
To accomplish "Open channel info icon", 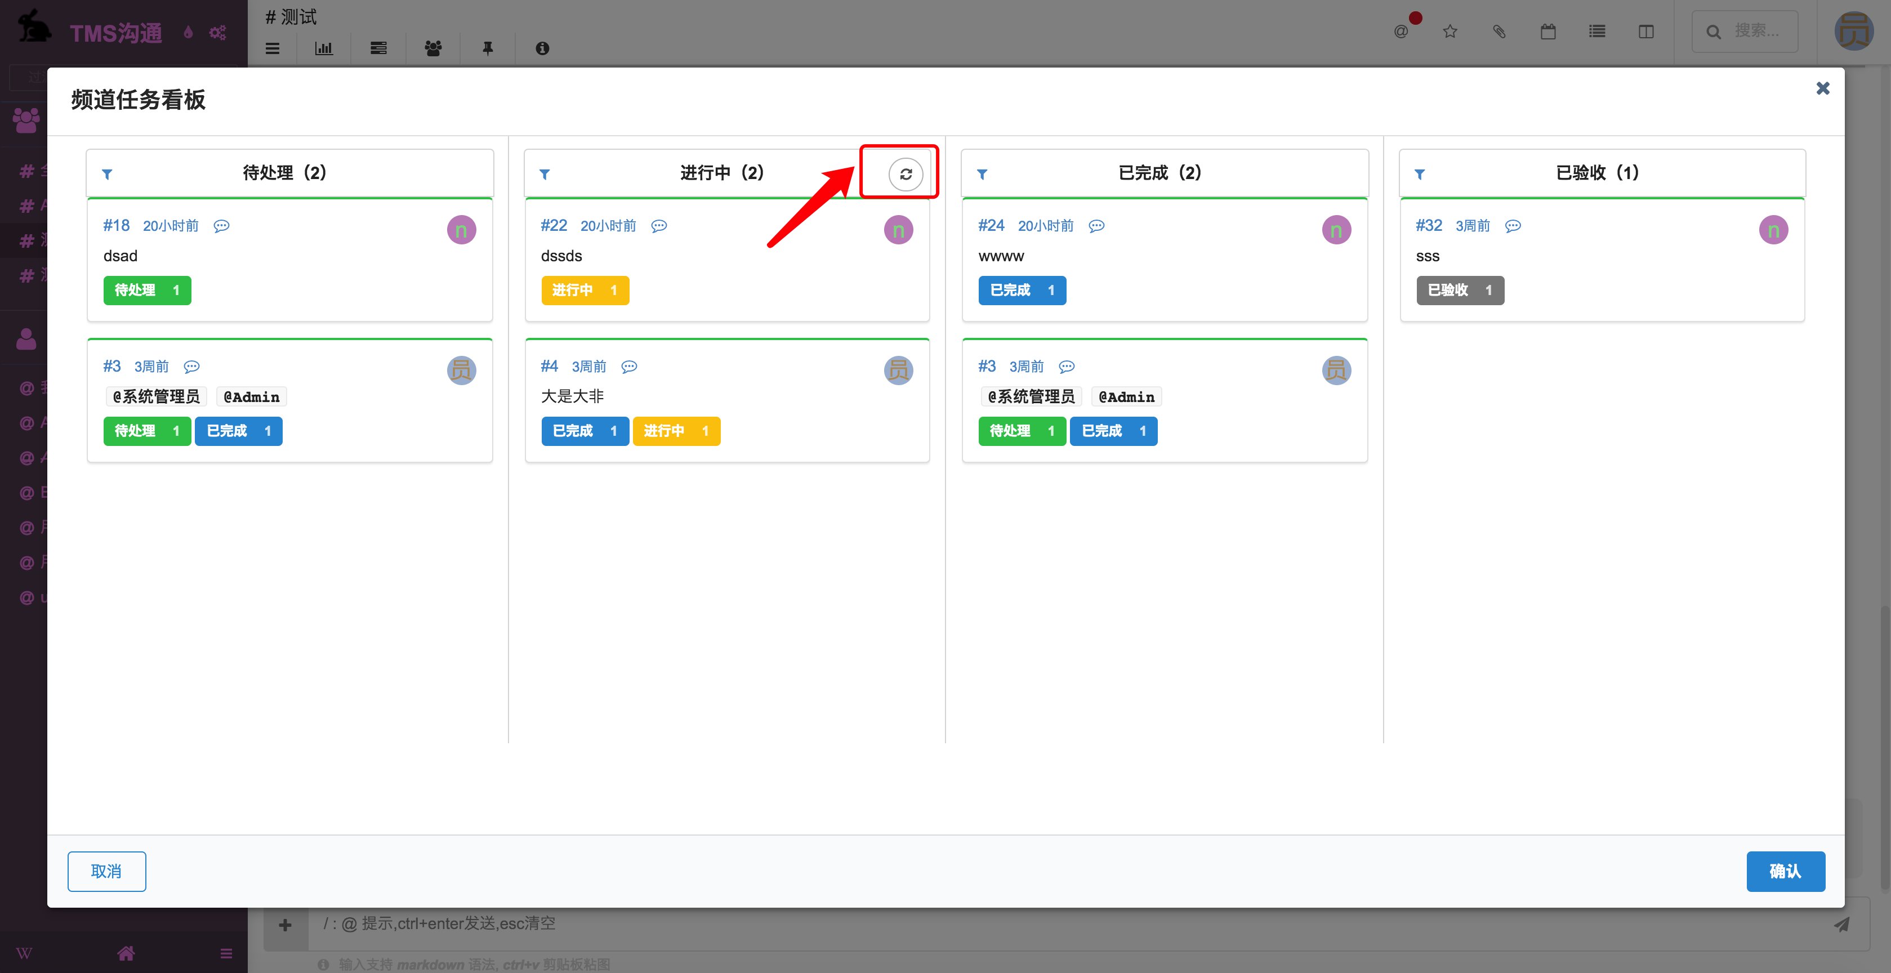I will tap(542, 48).
